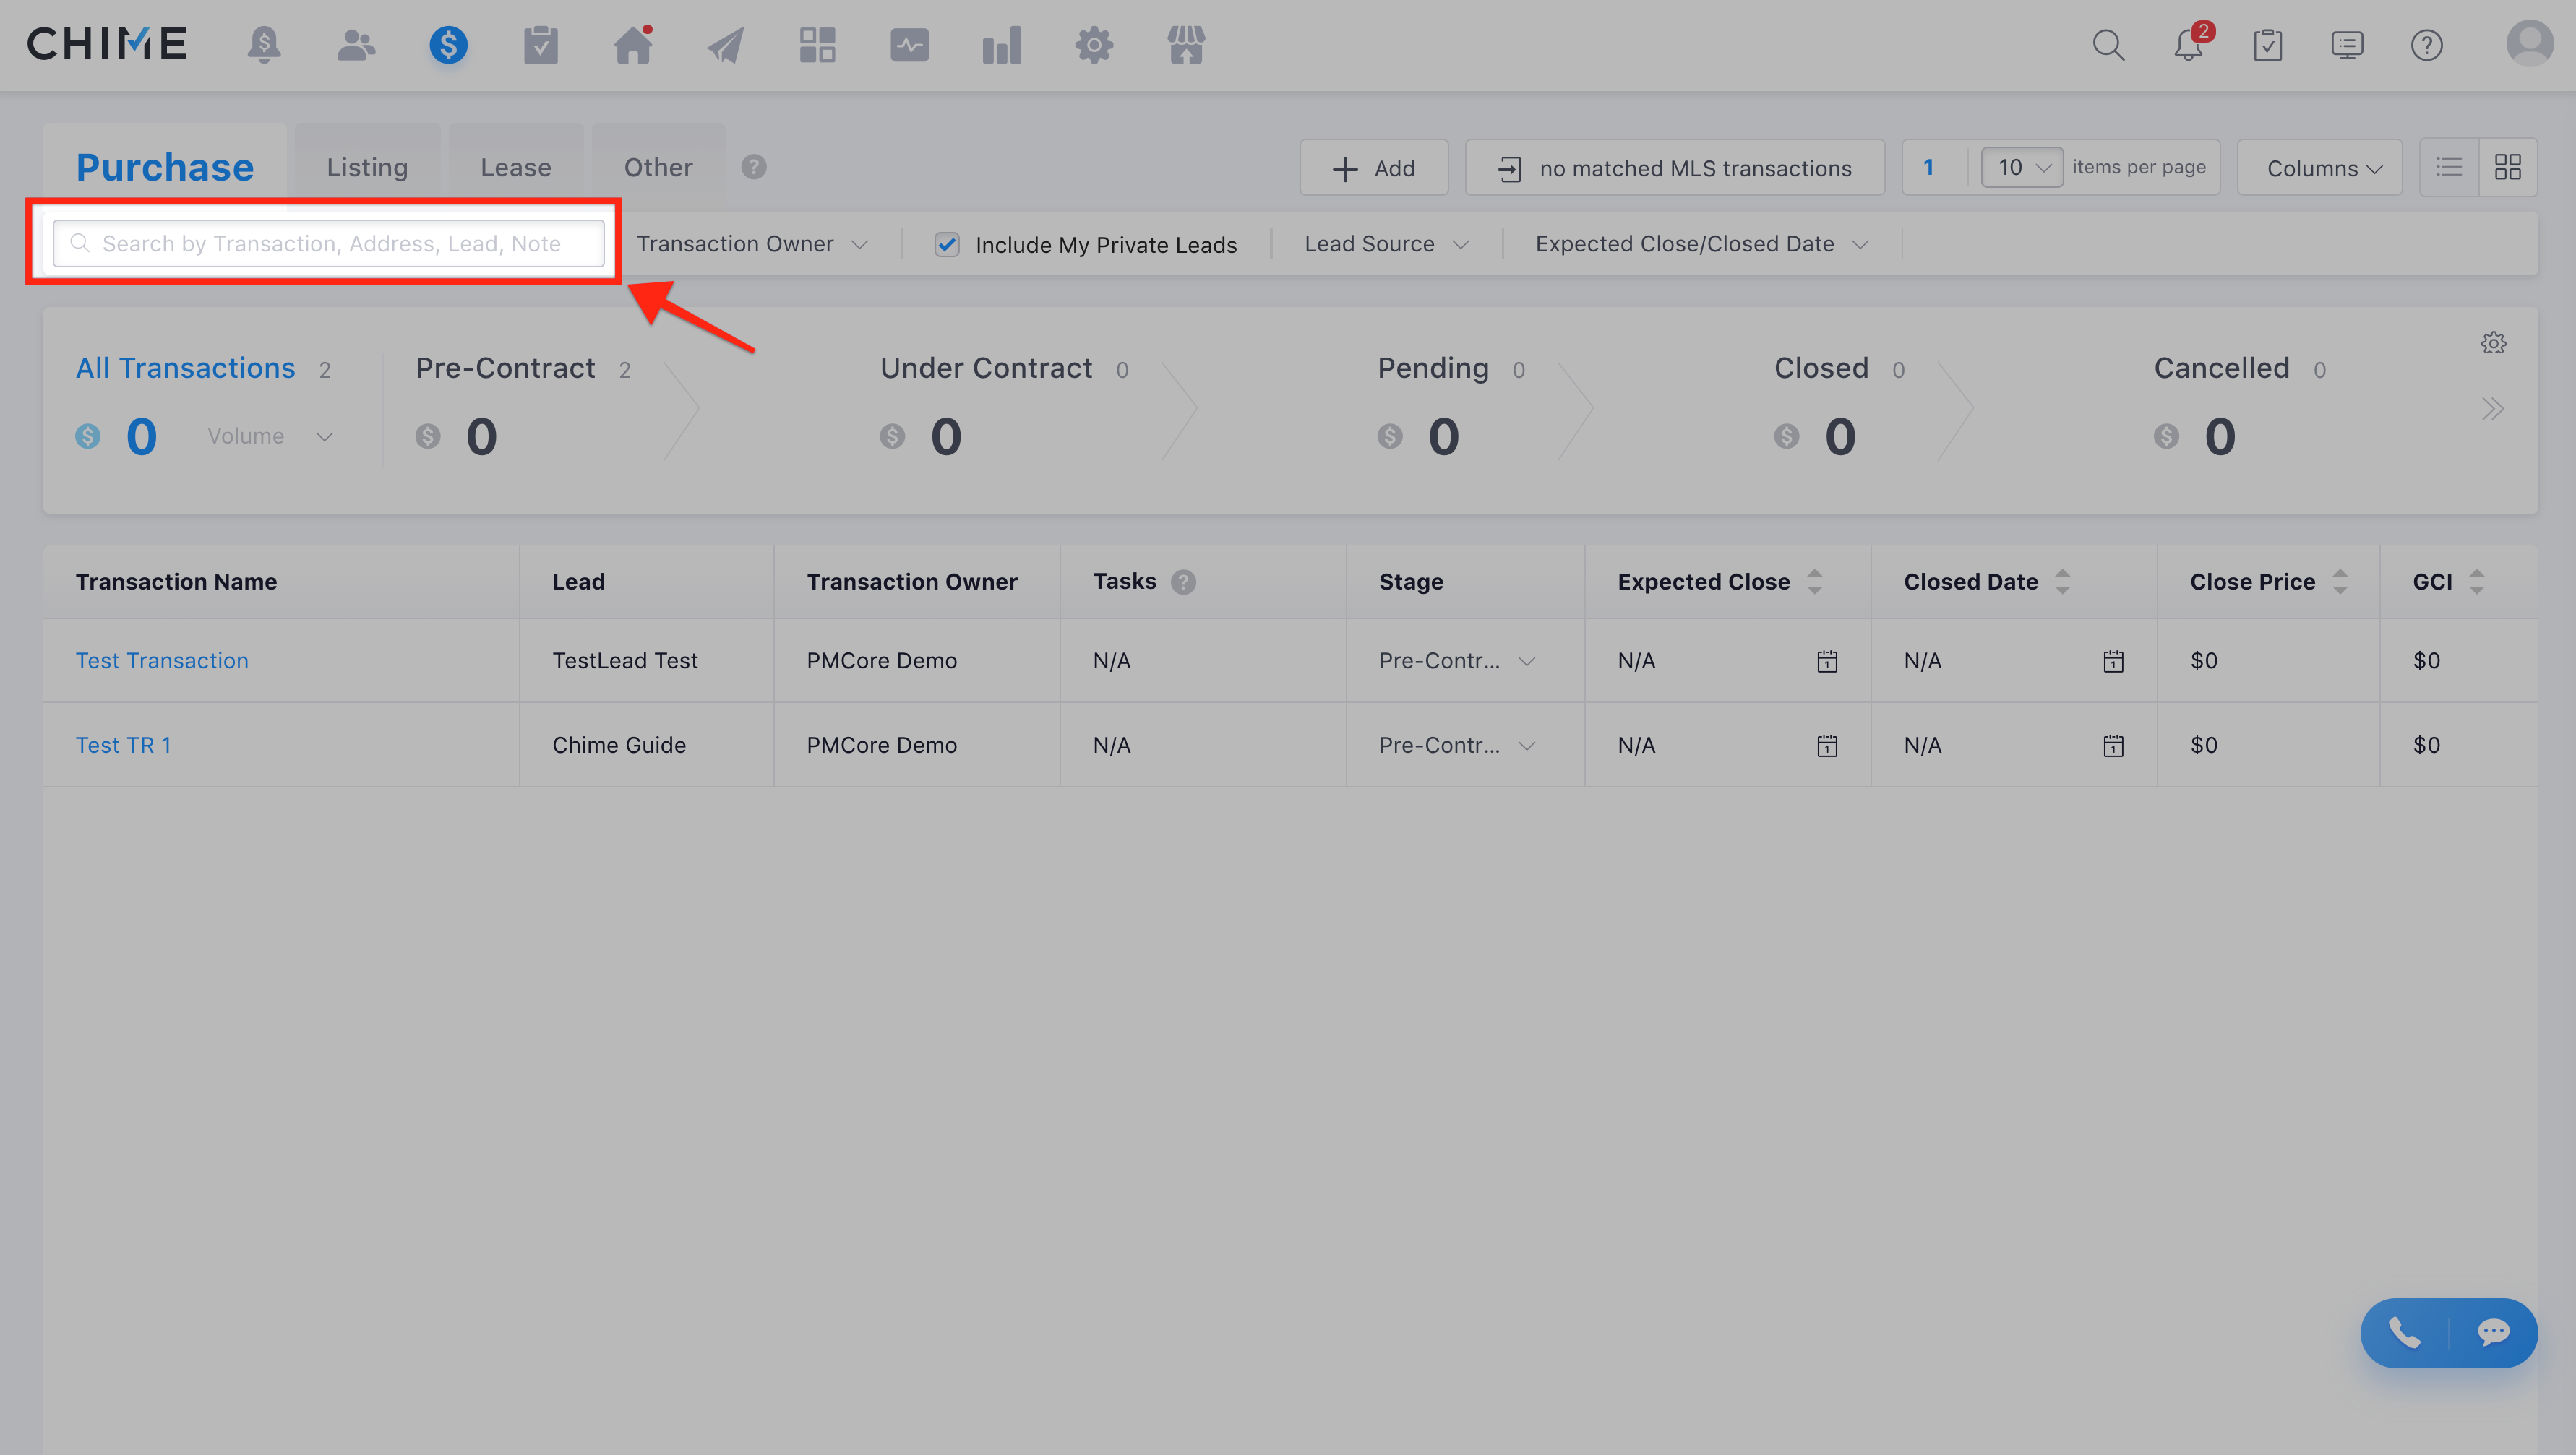The width and height of the screenshot is (2576, 1455).
Task: Click the chat bubble floating button
Action: [x=2494, y=1332]
